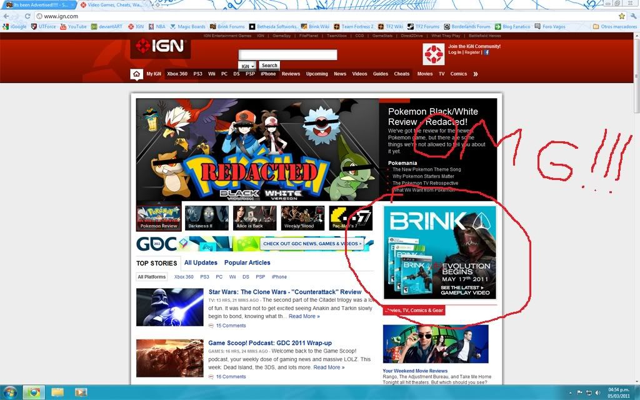This screenshot has height=400, width=640.
Task: Click the IGN home icon in navigation bar
Action: coord(137,74)
